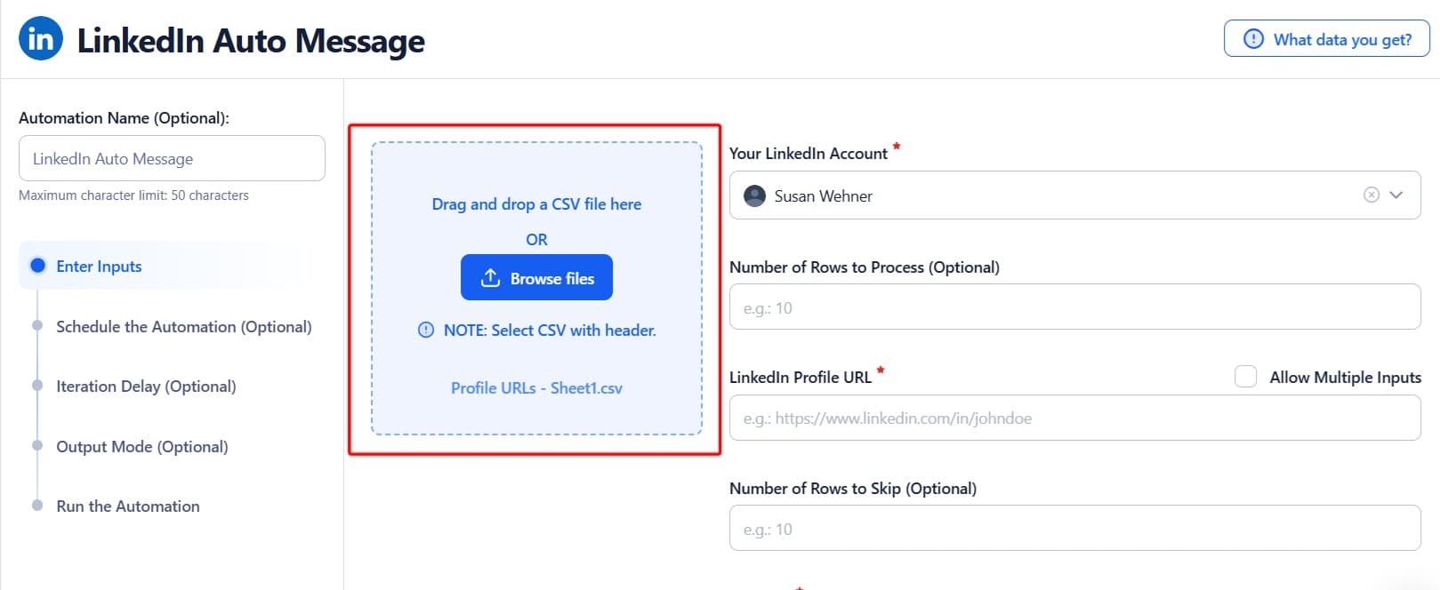Select the Output Mode step

pos(141,447)
